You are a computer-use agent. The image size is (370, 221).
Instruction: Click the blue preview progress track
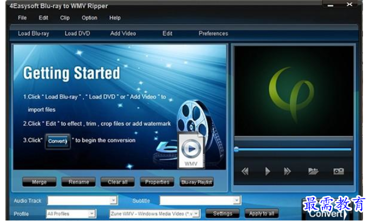295,149
